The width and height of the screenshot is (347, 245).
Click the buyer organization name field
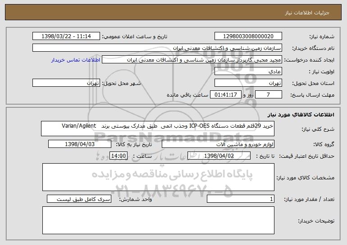tap(157, 48)
